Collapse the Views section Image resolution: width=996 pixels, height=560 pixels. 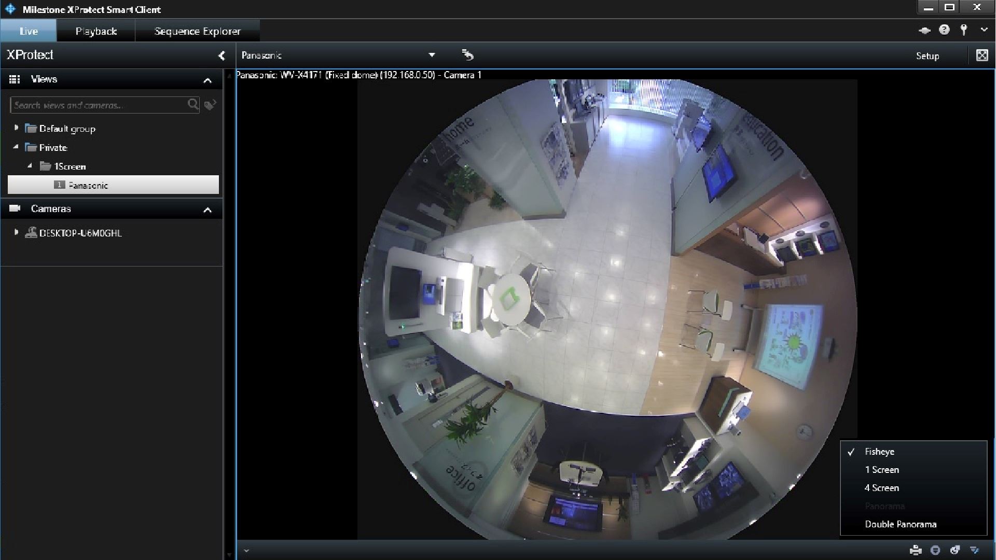(x=208, y=80)
